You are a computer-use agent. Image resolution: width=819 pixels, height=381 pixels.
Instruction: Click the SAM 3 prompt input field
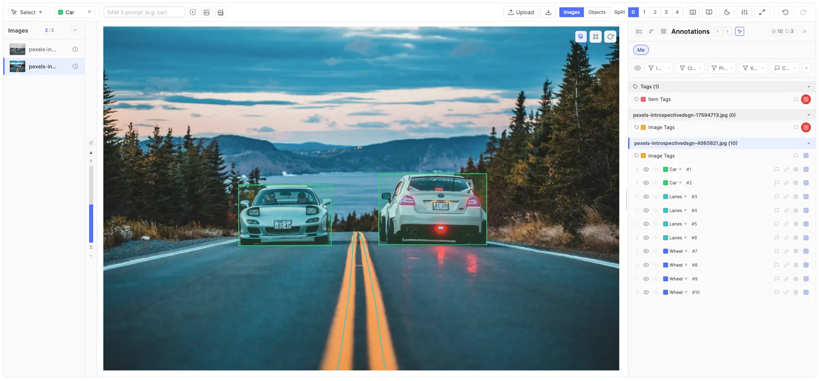coord(144,12)
